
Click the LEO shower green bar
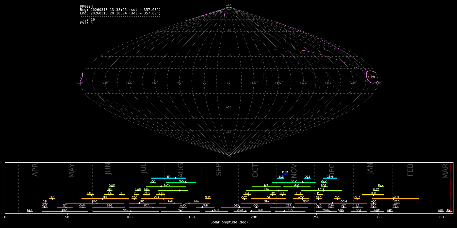pyautogui.click(x=297, y=186)
